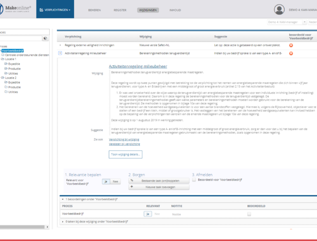
Task: Open the Centrale ondersteunende diensten folder
Action: coord(27,55)
